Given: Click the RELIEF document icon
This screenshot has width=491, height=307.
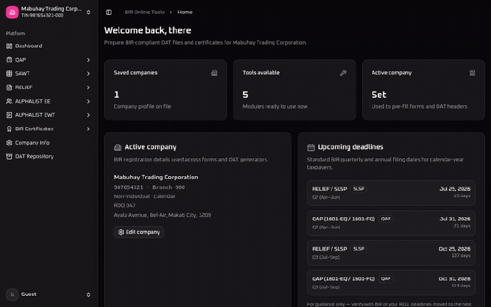Looking at the screenshot, I should (9, 87).
